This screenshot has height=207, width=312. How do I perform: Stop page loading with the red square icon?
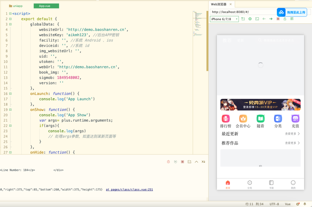tap(278, 19)
